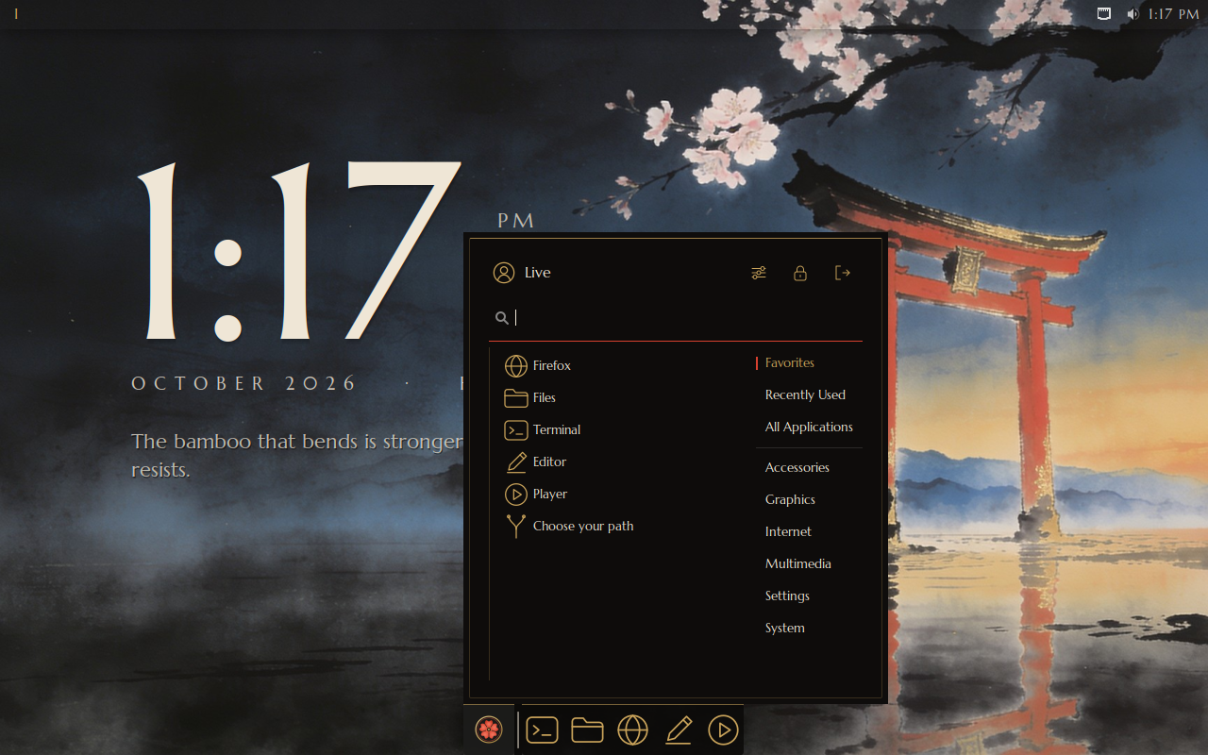The width and height of the screenshot is (1208, 755).
Task: Click the top panel clock showing 1:17 PM
Action: tap(1173, 14)
